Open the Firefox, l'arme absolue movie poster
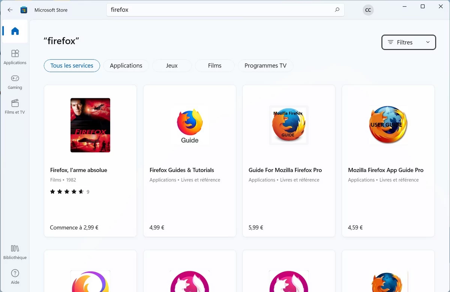This screenshot has height=292, width=450. click(x=90, y=125)
